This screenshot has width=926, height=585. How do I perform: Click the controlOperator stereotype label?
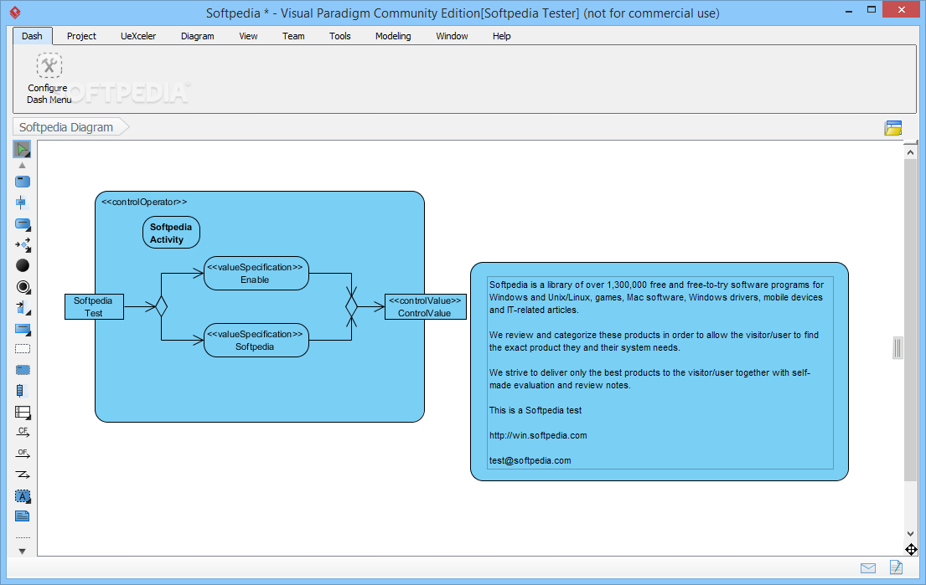144,202
